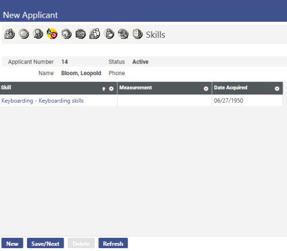This screenshot has height=251, width=287.
Task: Open the Keyboarding - Keyboarding skills link
Action: click(x=42, y=101)
